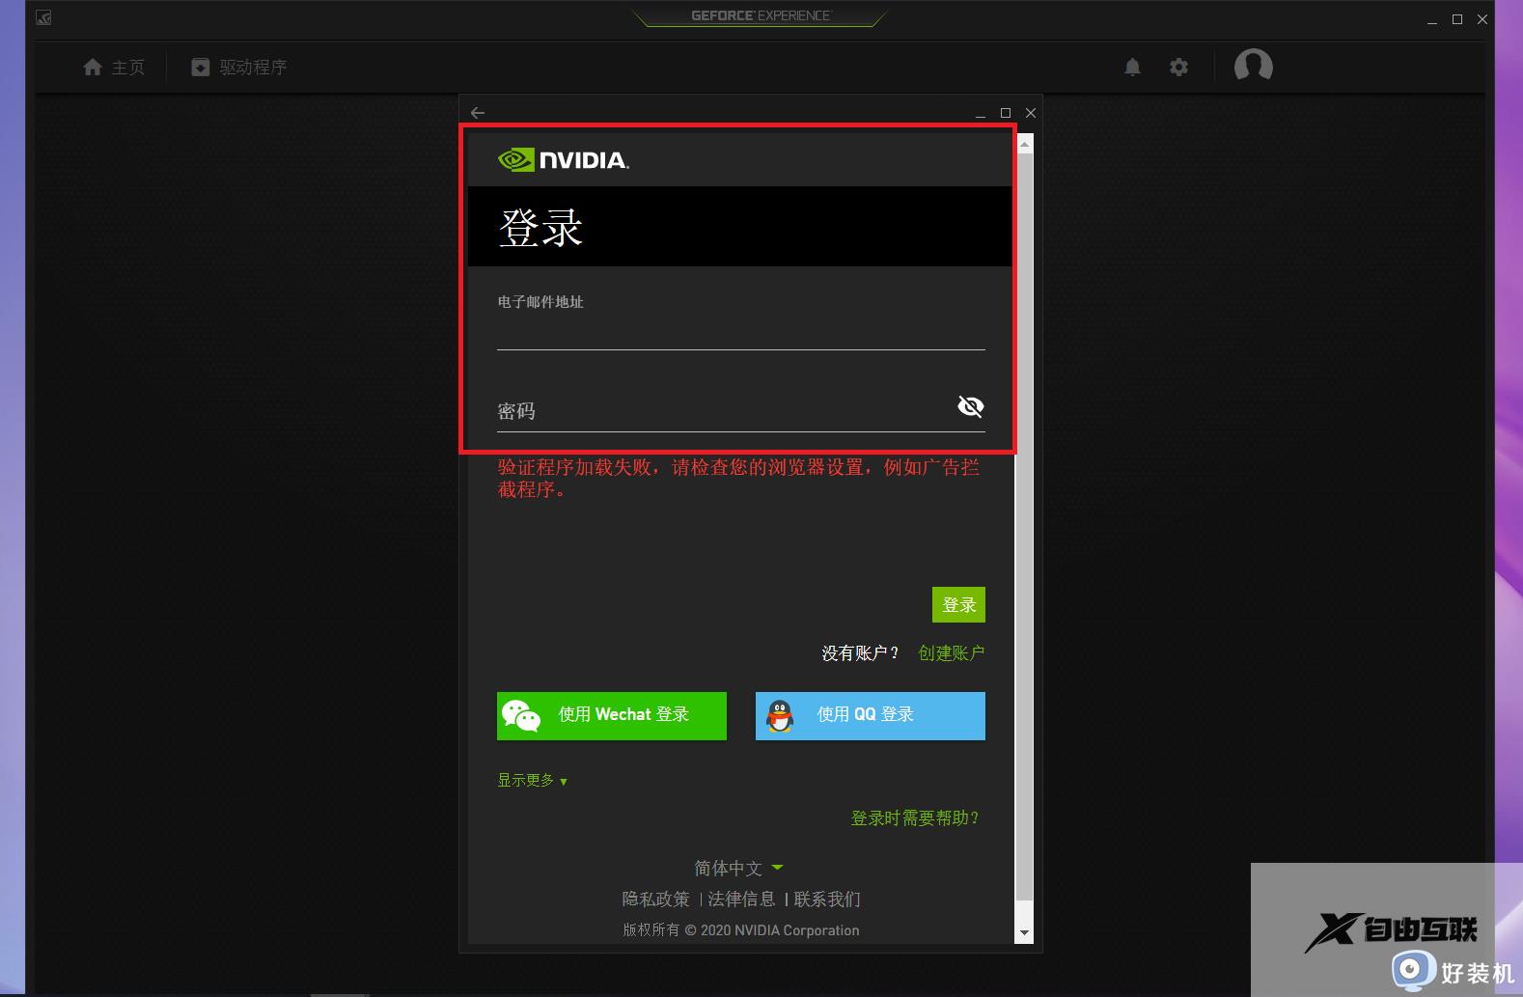Open the 简体中文 language dropdown
The image size is (1523, 997).
click(738, 868)
